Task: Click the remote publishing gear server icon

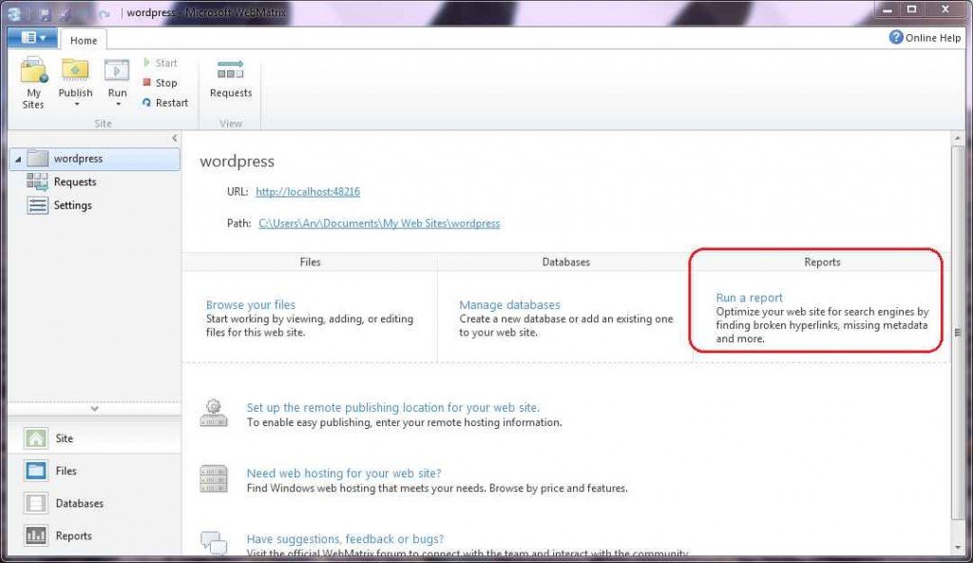Action: click(x=214, y=414)
